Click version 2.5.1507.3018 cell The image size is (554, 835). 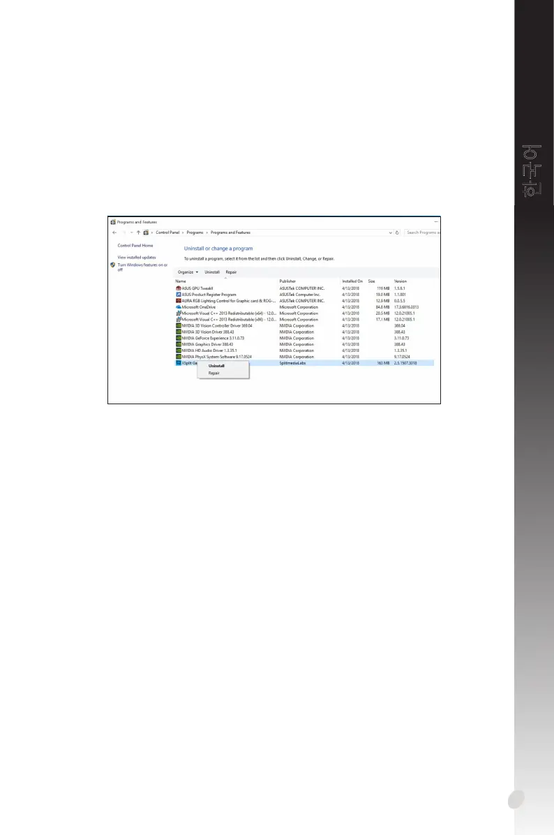pyautogui.click(x=405, y=363)
